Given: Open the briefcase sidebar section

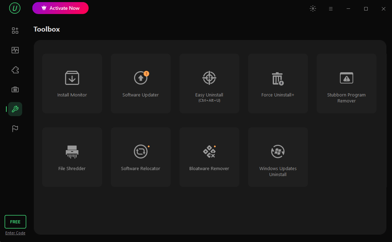Looking at the screenshot, I should coord(15,89).
